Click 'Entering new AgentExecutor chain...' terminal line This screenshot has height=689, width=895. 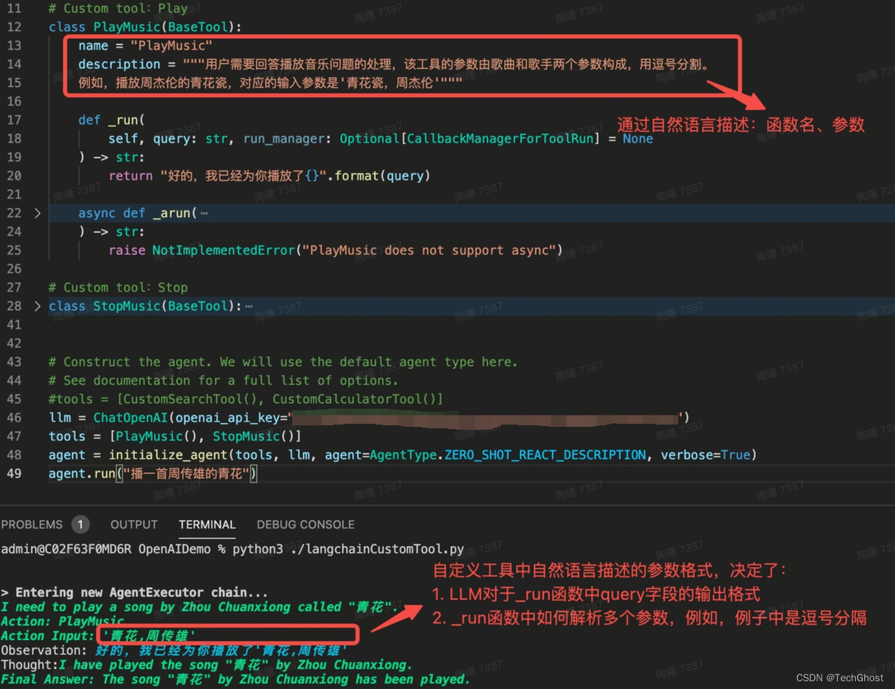[134, 592]
